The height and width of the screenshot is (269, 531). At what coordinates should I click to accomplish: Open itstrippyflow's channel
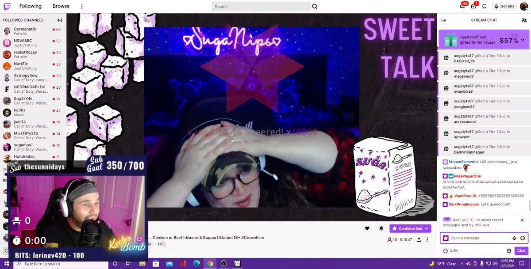(x=33, y=78)
